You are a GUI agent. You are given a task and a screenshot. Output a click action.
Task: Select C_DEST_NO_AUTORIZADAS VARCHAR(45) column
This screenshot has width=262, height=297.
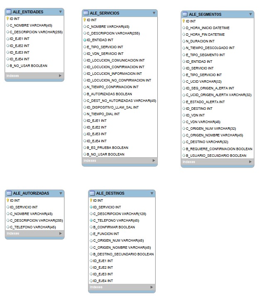point(122,101)
